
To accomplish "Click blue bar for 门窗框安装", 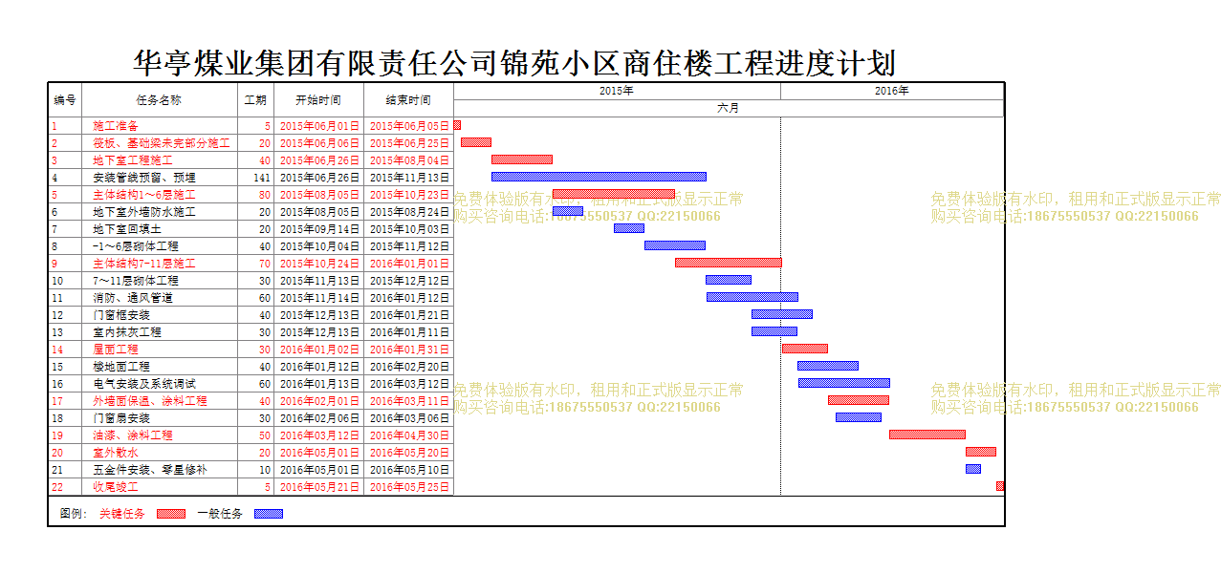I will pyautogui.click(x=782, y=314).
